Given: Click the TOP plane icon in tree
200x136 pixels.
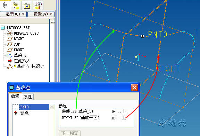Looking at the screenshot, I should click(10, 44).
